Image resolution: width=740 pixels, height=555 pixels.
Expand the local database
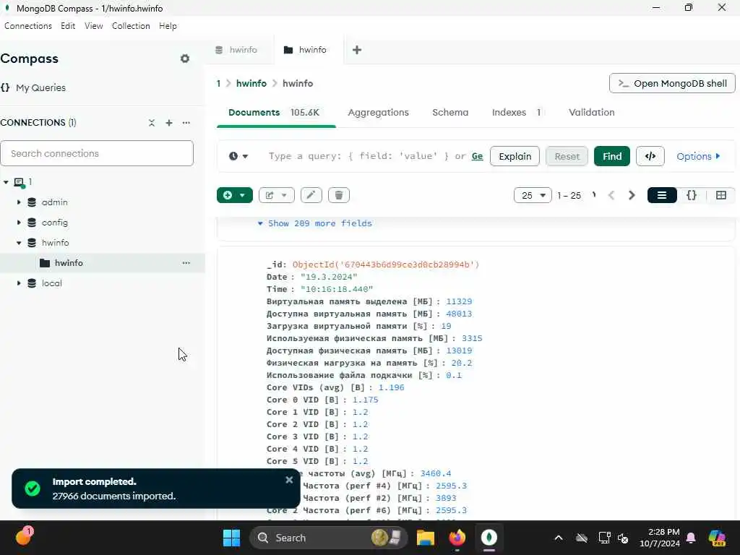click(19, 283)
